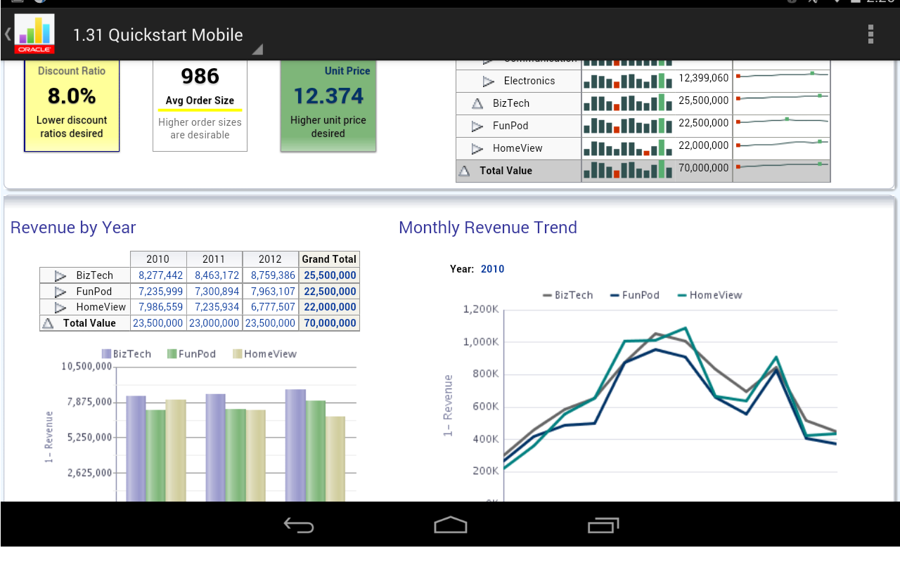
Task: Open the dashboard page dropdown under the title
Action: pos(256,49)
